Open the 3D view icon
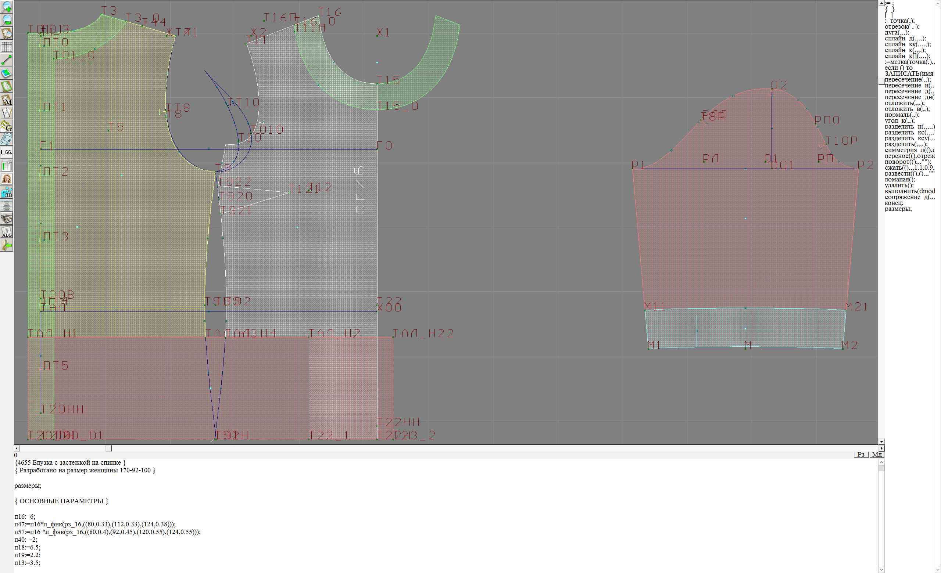This screenshot has height=573, width=941. [x=7, y=192]
